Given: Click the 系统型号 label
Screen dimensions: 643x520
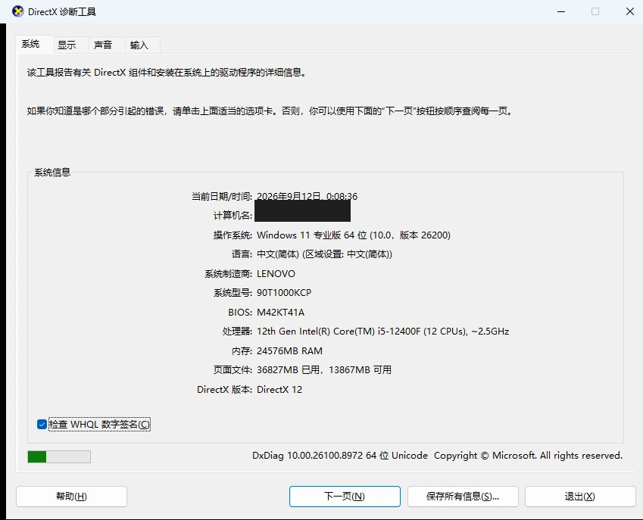Looking at the screenshot, I should click(x=233, y=293).
